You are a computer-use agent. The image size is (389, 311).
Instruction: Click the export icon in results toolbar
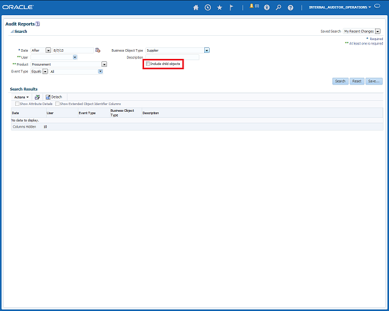point(37,97)
